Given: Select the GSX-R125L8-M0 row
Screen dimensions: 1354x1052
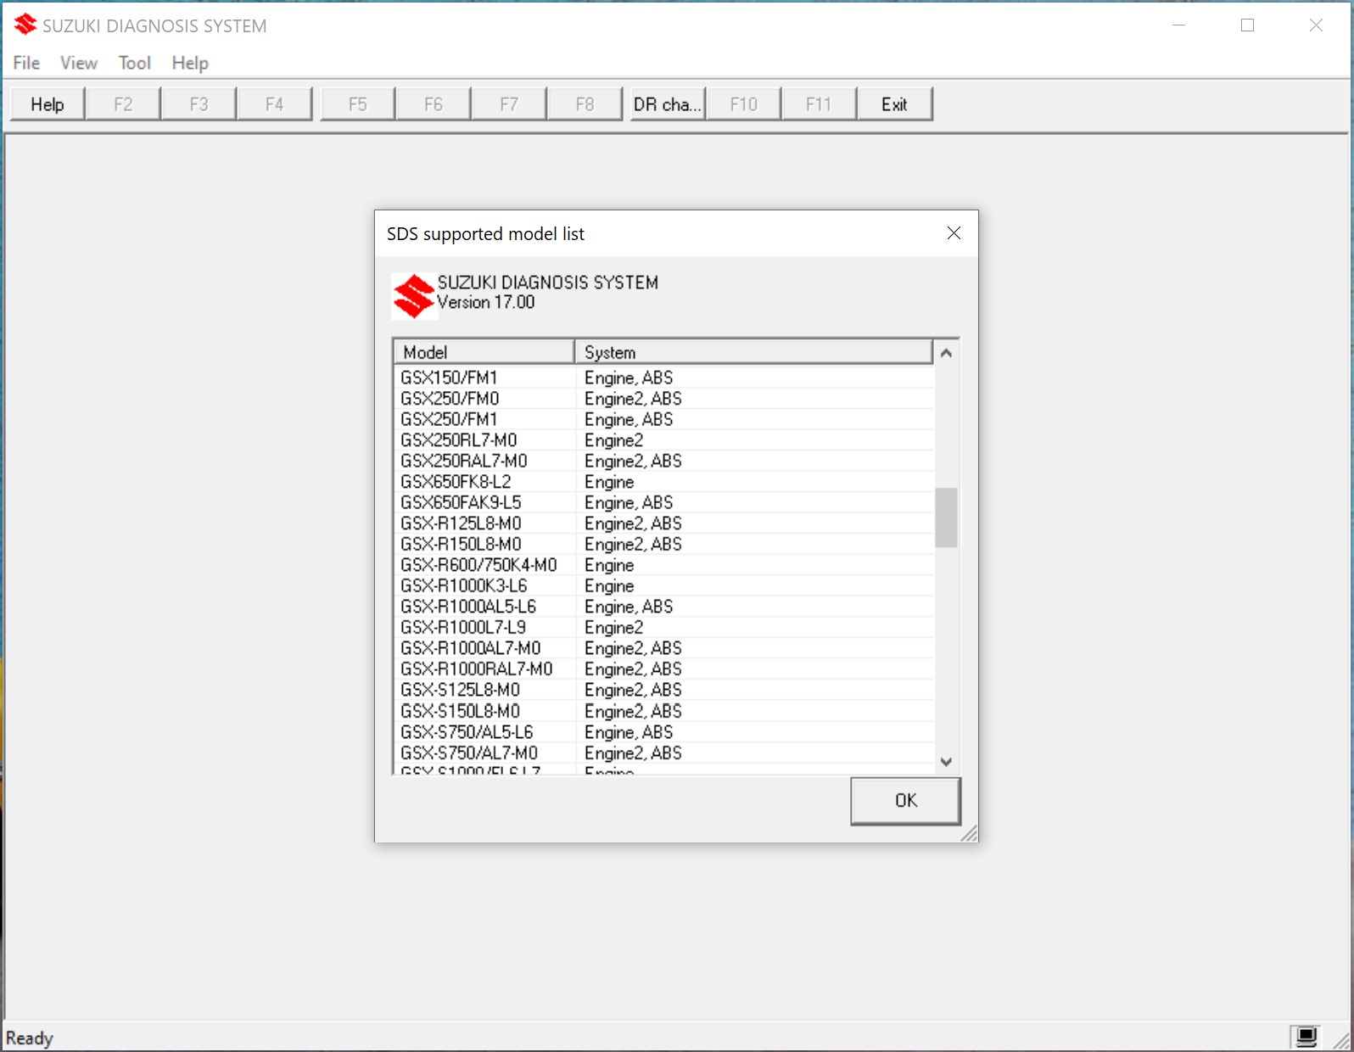Looking at the screenshot, I should click(x=664, y=523).
